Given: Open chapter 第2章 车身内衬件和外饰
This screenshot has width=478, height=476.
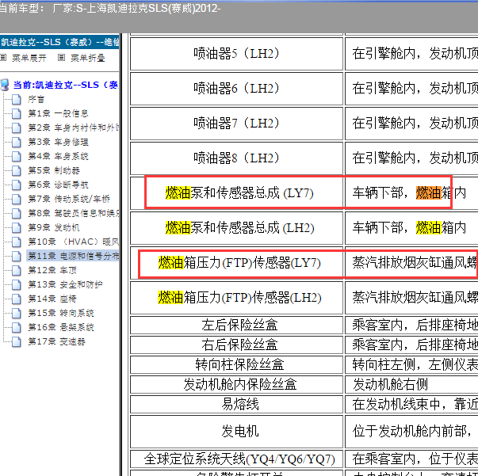Looking at the screenshot, I should [74, 128].
